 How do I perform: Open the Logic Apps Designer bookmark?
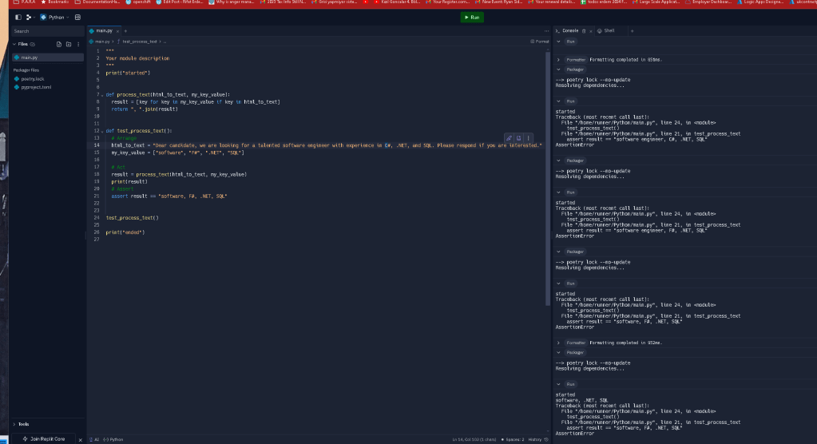tap(759, 2)
